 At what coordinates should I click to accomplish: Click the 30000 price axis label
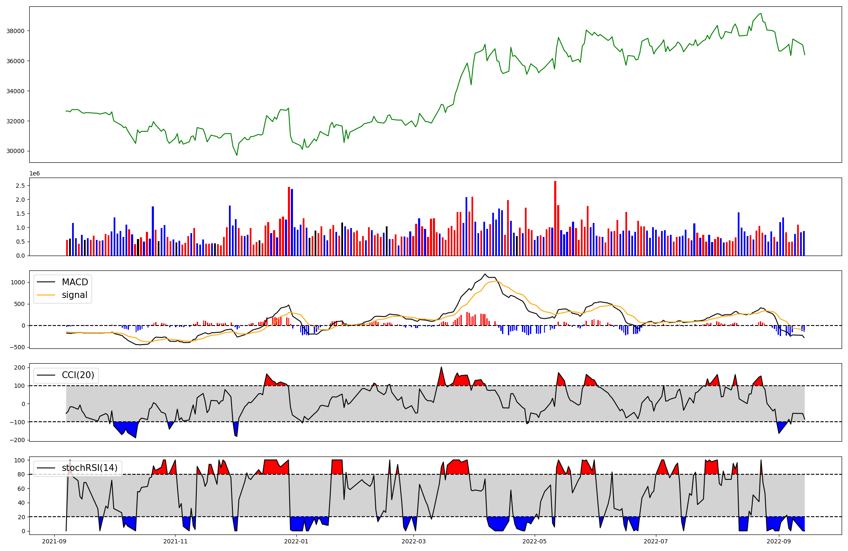16,151
